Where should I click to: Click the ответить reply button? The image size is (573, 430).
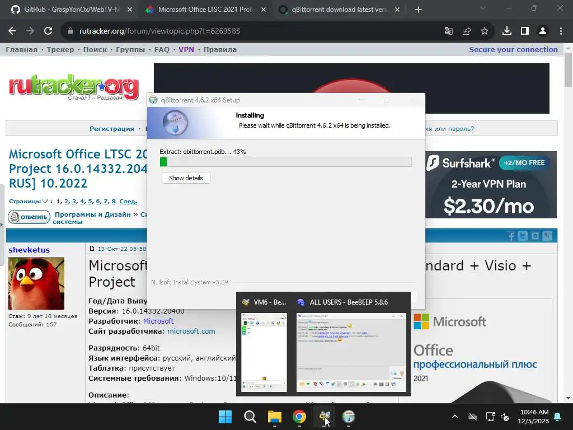(x=29, y=217)
